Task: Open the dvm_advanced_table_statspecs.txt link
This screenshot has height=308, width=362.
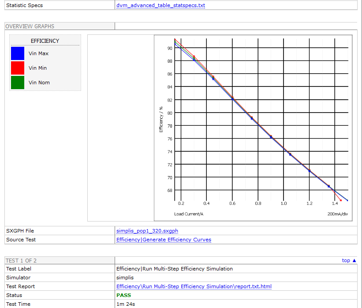Action: [x=160, y=5]
